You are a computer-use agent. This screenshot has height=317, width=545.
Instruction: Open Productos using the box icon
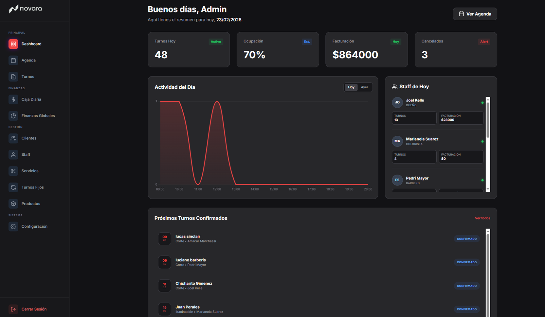pyautogui.click(x=13, y=203)
